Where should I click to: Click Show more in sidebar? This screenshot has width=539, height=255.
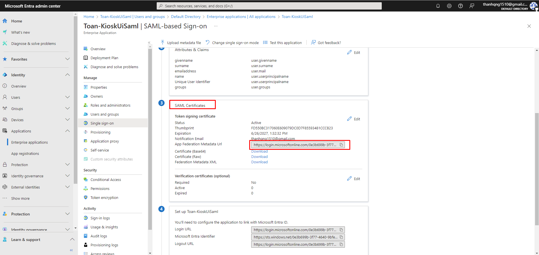[20, 198]
